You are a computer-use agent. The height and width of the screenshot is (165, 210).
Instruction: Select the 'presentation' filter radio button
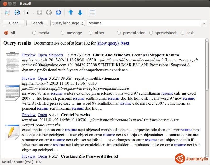click(119, 33)
